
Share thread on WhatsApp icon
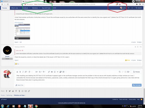23,91
